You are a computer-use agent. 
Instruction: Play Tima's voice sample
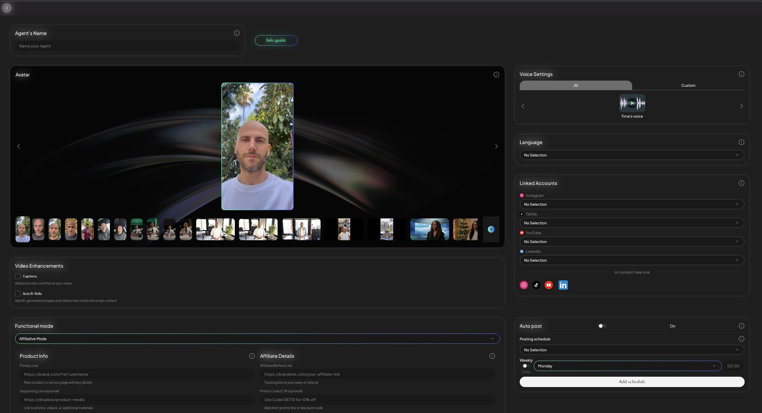632,103
